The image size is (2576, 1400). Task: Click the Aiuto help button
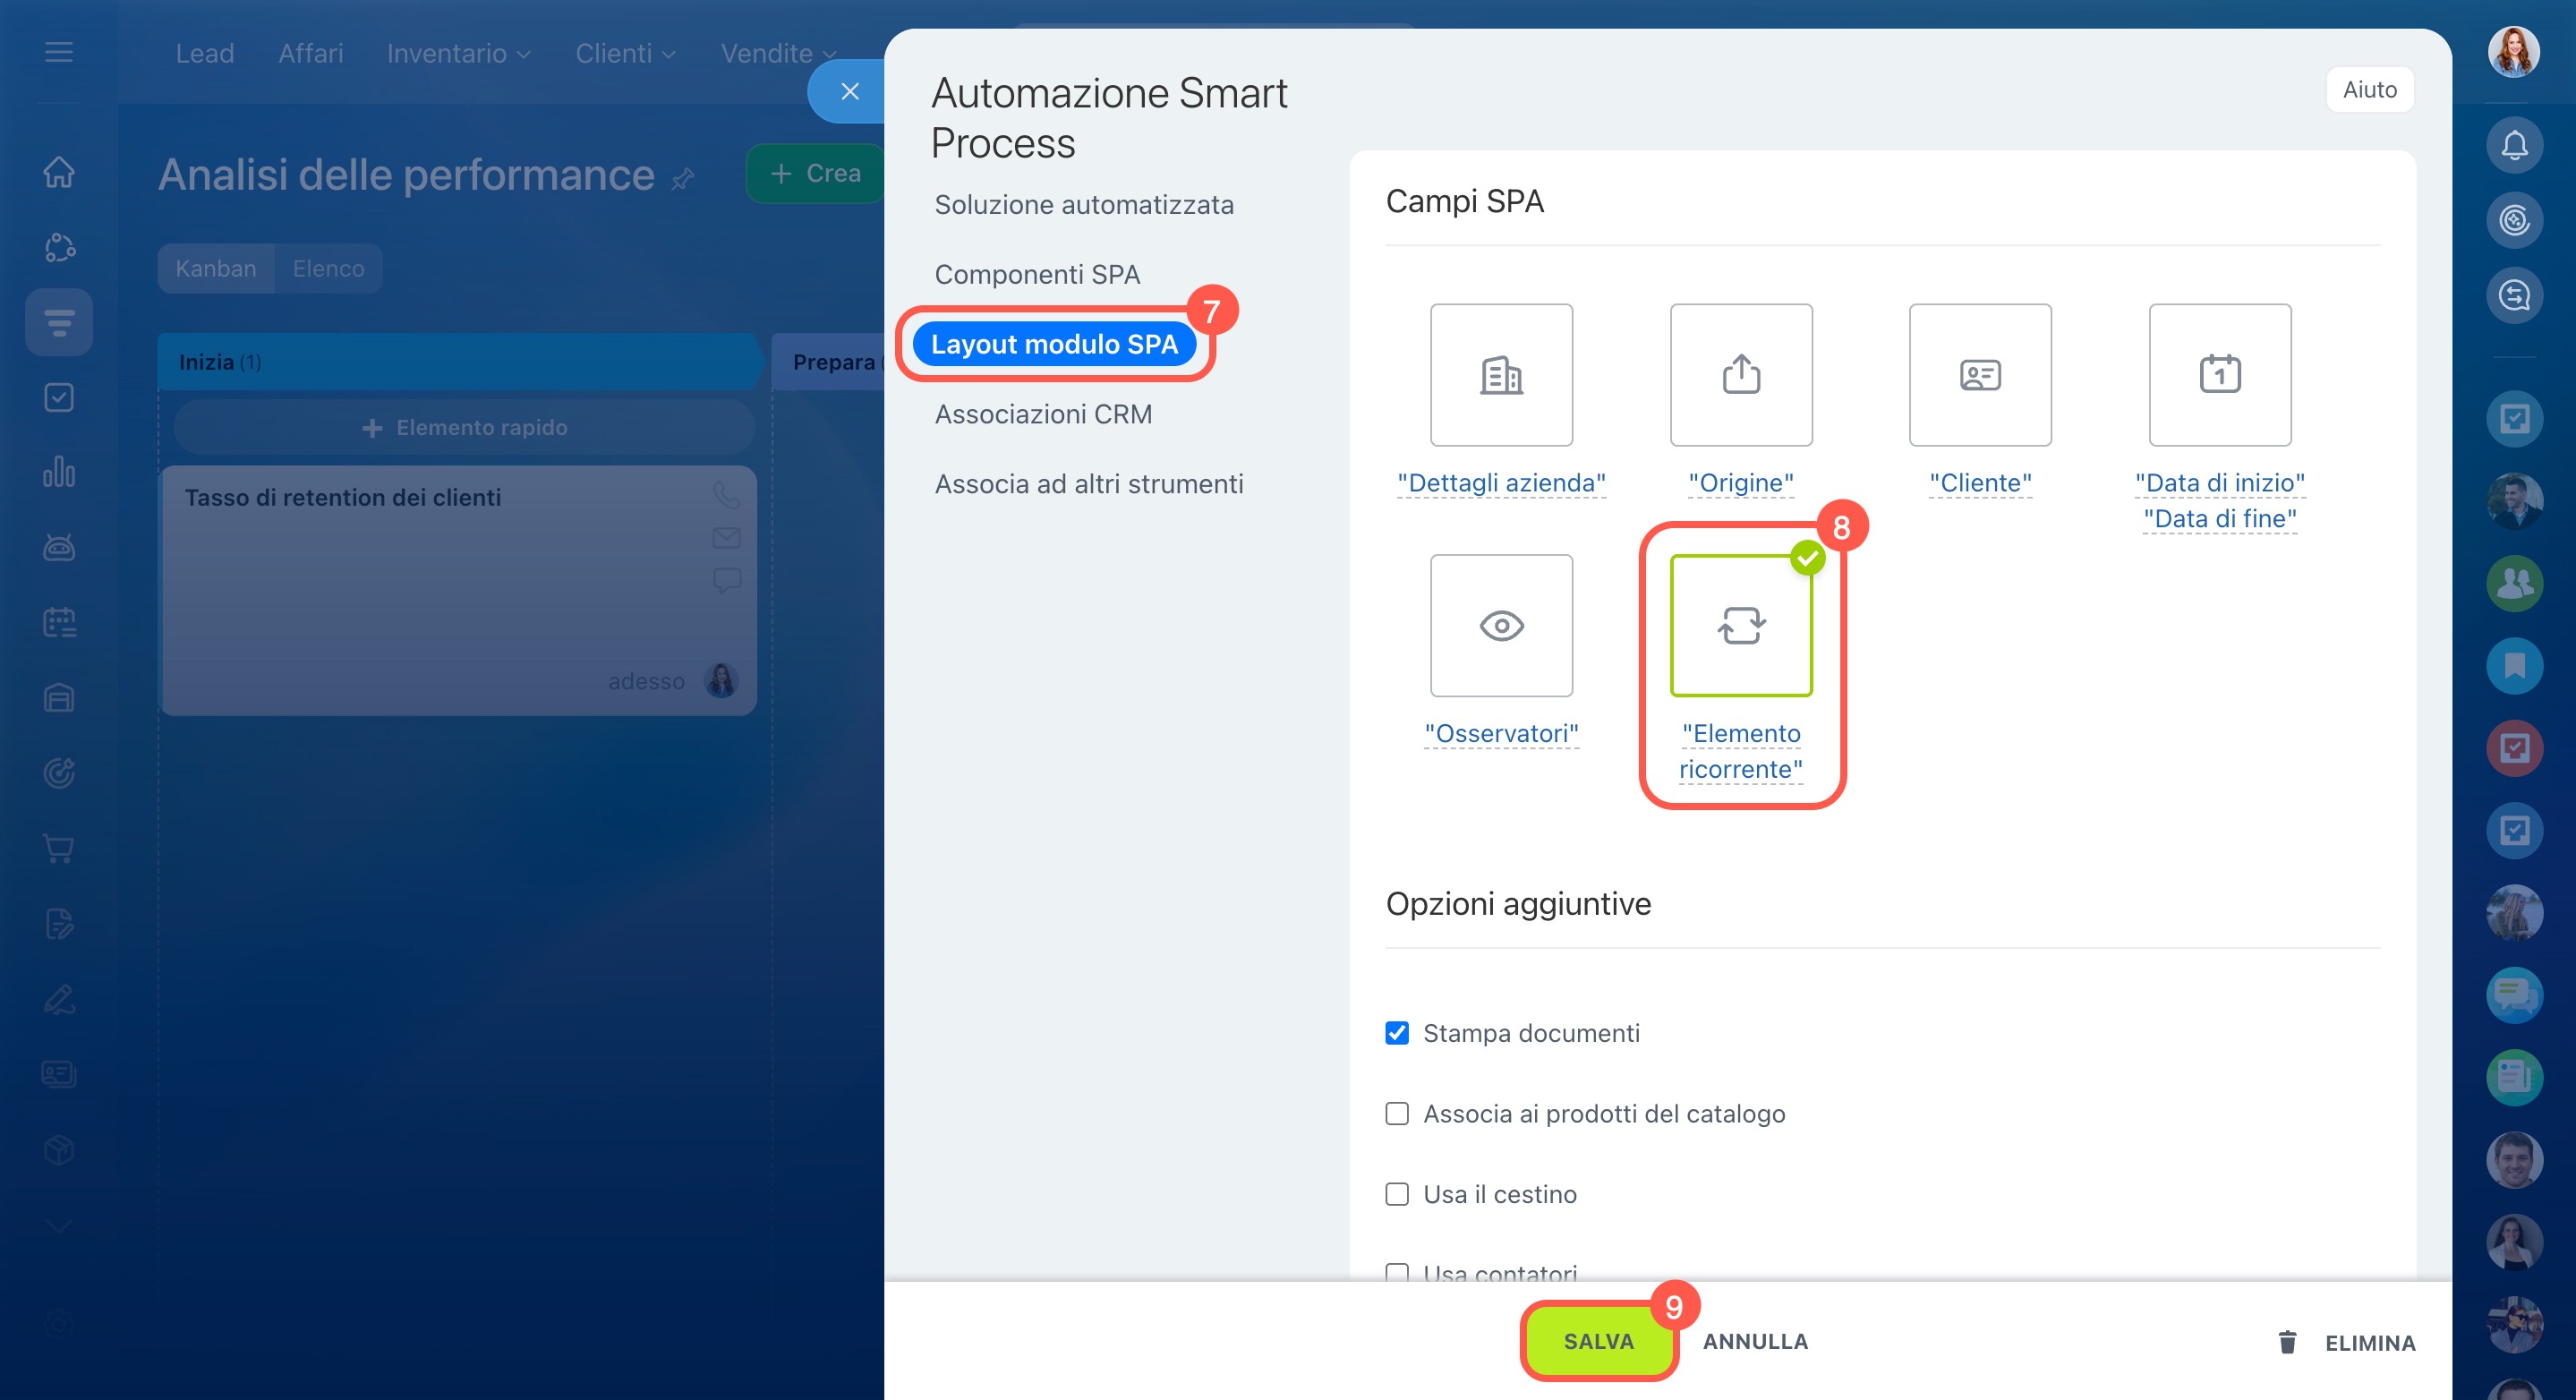pos(2369,90)
